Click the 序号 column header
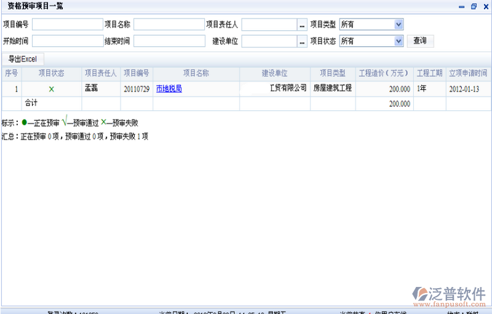Screen dimensions: 492x314 tap(12, 73)
